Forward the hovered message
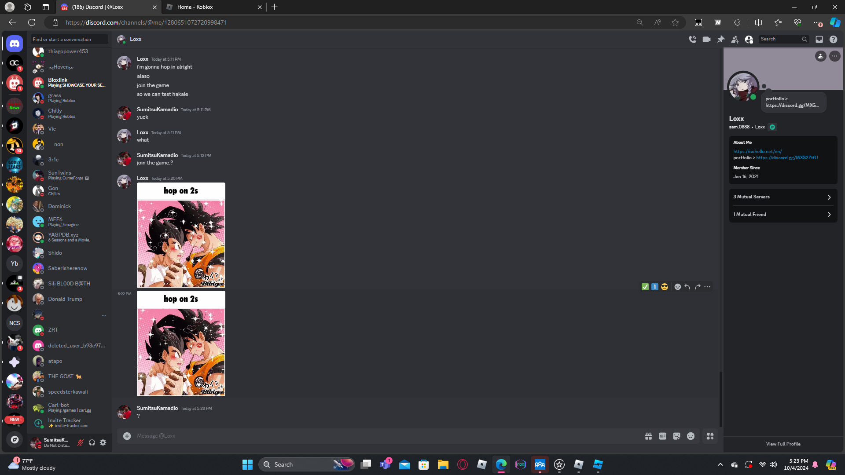Viewport: 845px width, 475px height. pos(697,287)
